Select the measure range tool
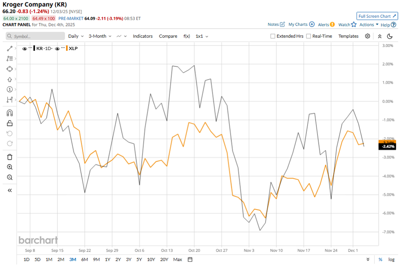The width and height of the screenshot is (400, 266). tap(10, 100)
